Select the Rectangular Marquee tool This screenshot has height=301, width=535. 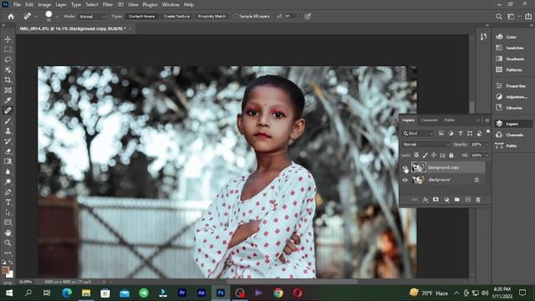click(8, 49)
